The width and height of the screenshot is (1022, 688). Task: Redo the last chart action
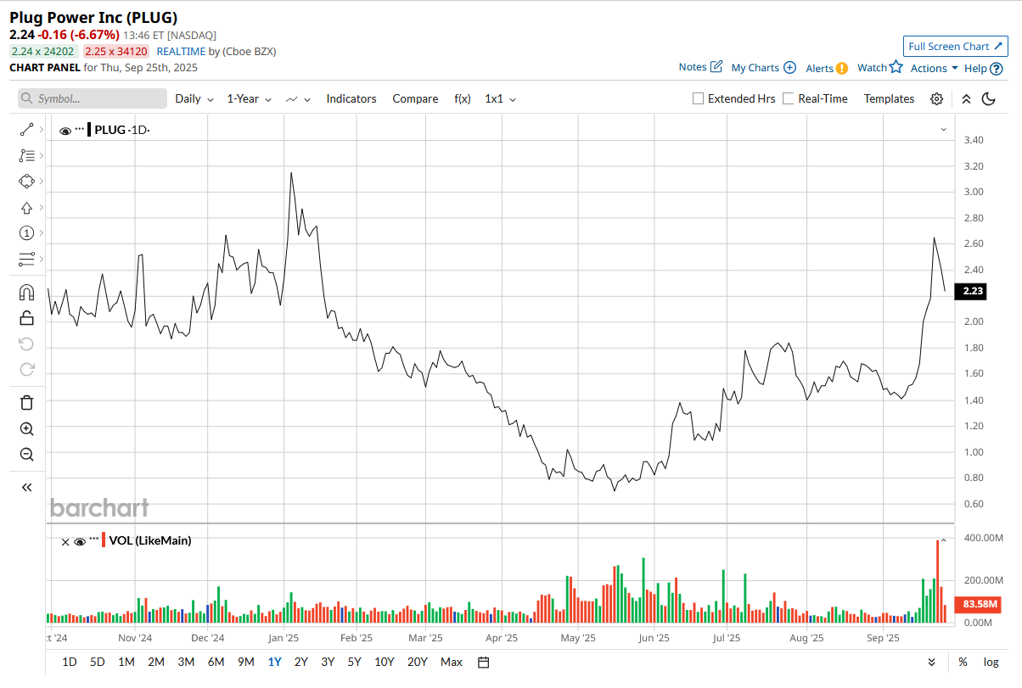point(26,369)
